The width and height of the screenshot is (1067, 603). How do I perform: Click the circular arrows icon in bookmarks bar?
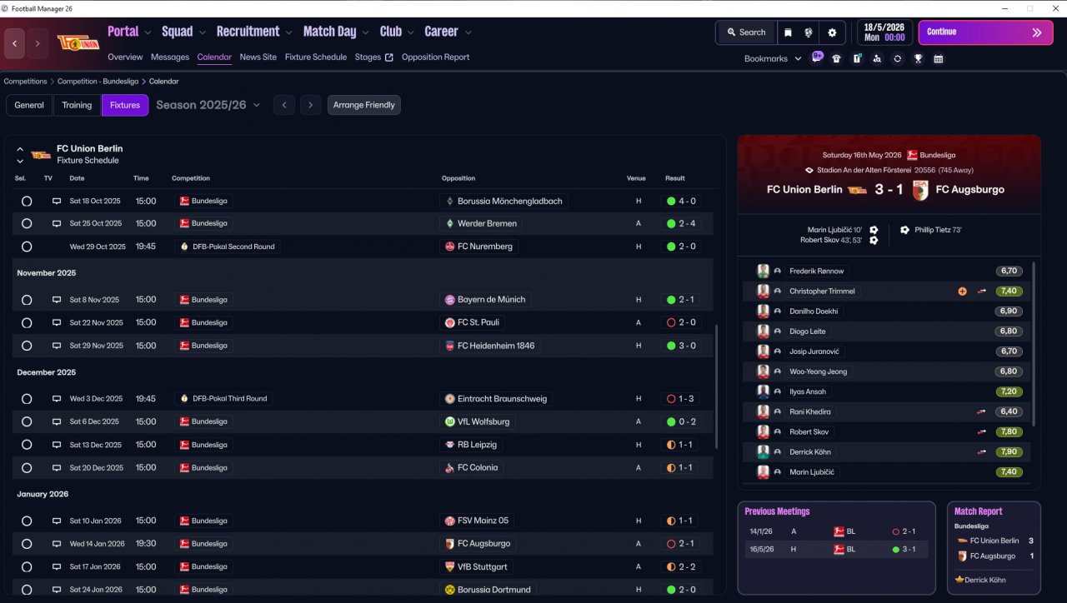[897, 59]
